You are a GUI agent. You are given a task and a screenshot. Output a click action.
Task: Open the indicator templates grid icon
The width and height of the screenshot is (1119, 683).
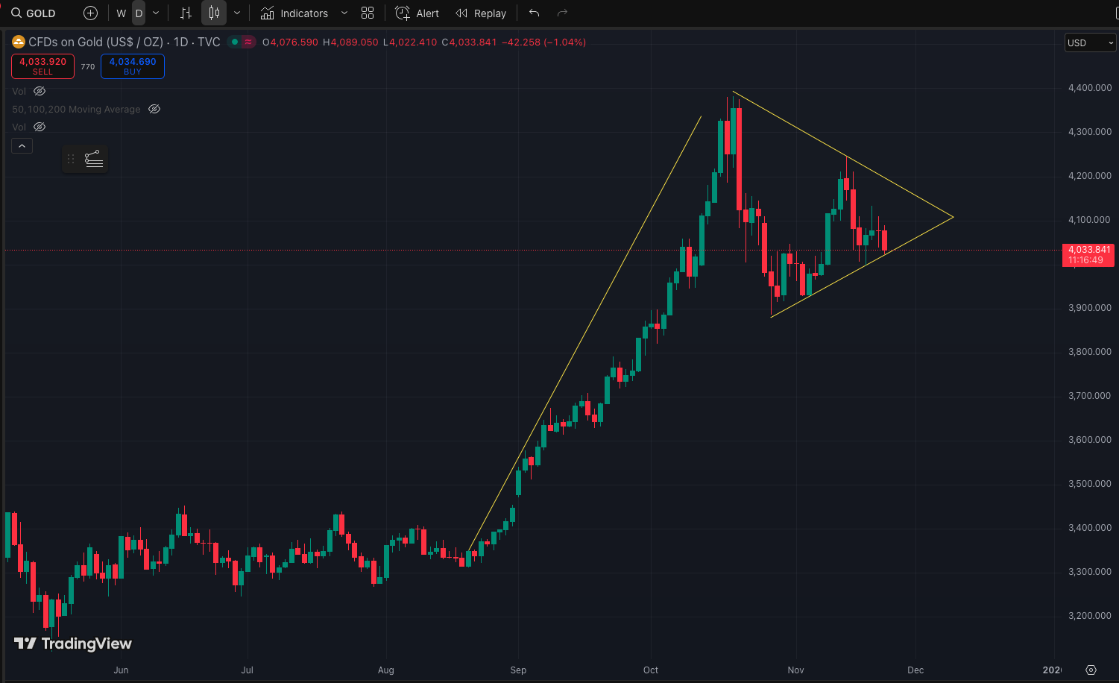[368, 13]
